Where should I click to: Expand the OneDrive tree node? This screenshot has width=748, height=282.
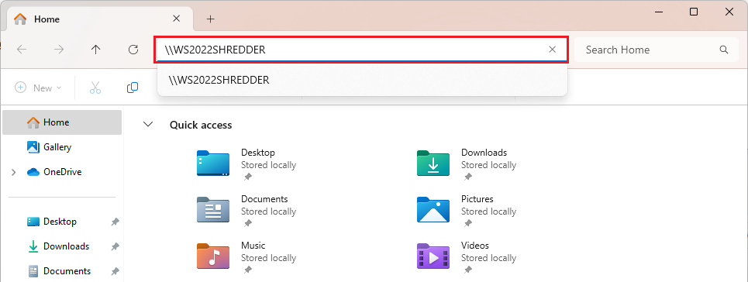click(x=14, y=172)
